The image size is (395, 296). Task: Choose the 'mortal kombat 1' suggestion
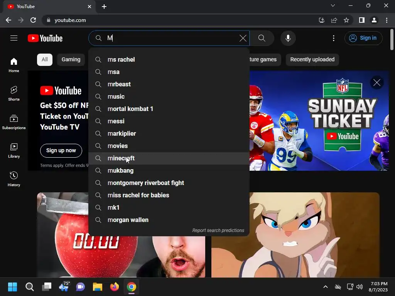pos(169,109)
